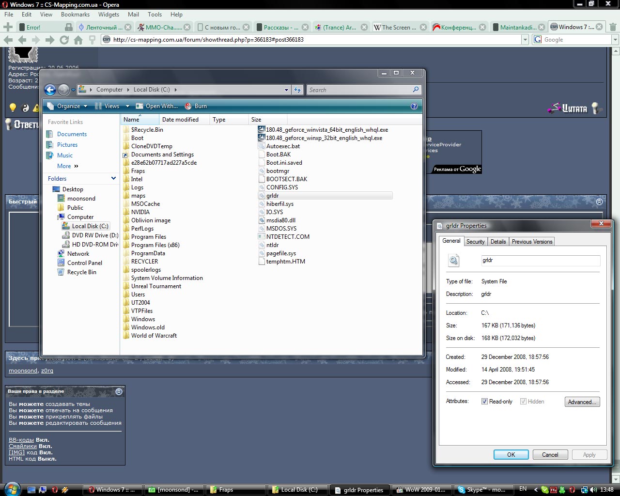
Task: Open Opera's Tools menu
Action: pos(155,15)
